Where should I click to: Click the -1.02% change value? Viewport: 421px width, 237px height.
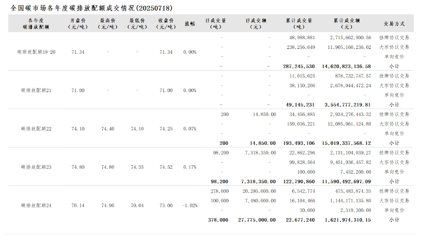coord(190,205)
